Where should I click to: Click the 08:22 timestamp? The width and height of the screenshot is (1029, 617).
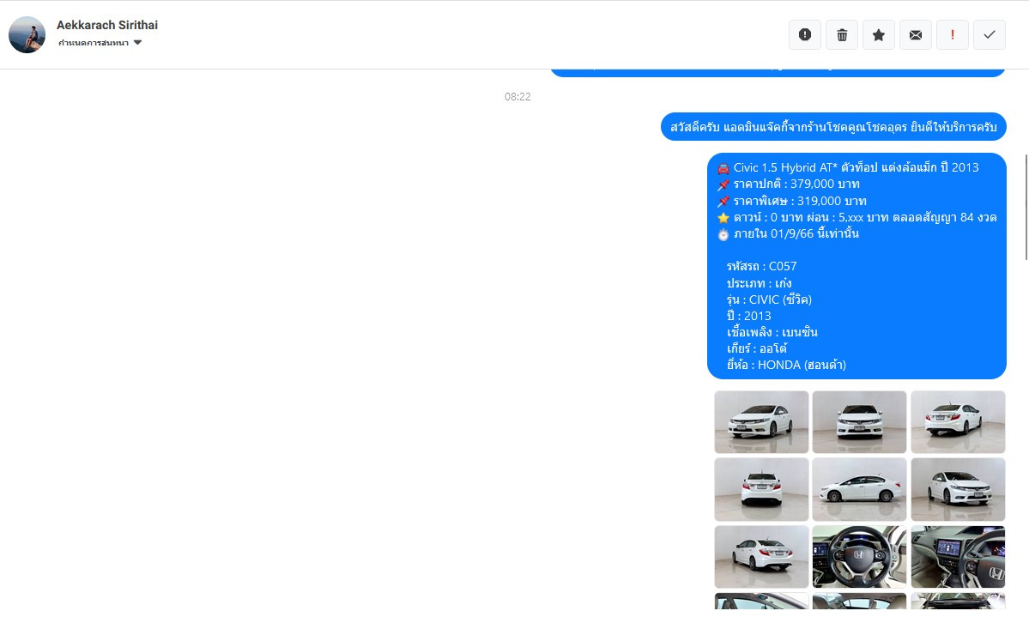pos(518,96)
